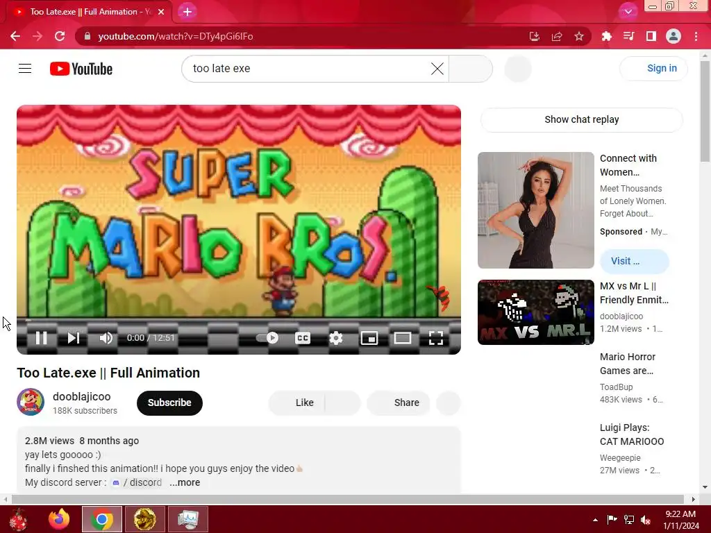
Task: Switch to theater mode
Action: pos(403,338)
